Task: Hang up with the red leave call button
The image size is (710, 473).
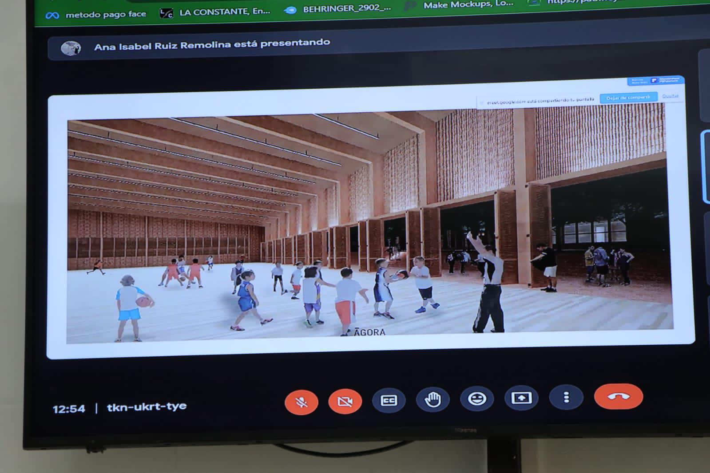Action: pos(618,396)
